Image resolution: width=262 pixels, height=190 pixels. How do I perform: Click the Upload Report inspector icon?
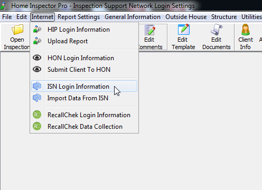(x=37, y=41)
